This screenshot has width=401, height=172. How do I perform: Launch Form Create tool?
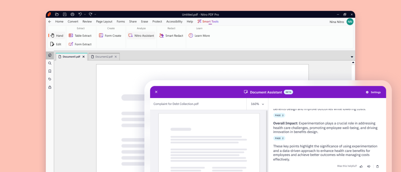pyautogui.click(x=110, y=36)
